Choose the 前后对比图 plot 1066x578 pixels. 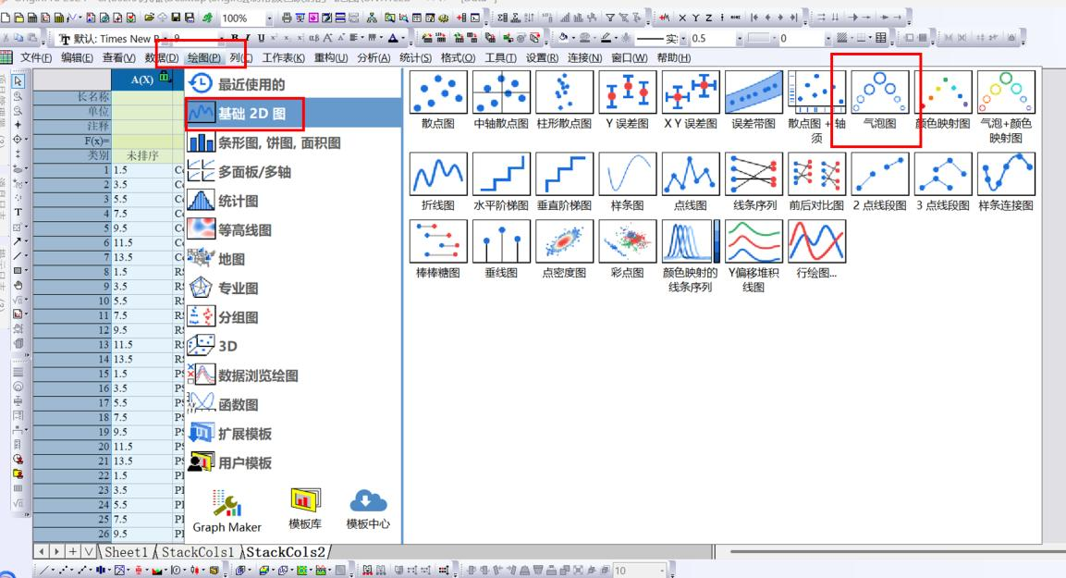coord(816,174)
